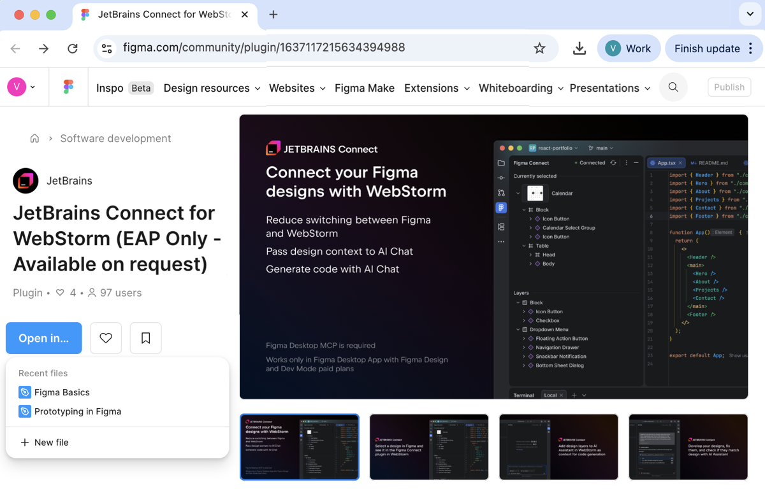Screen dimensions: 765x489
Task: Click the browser forward arrow
Action: click(x=44, y=48)
